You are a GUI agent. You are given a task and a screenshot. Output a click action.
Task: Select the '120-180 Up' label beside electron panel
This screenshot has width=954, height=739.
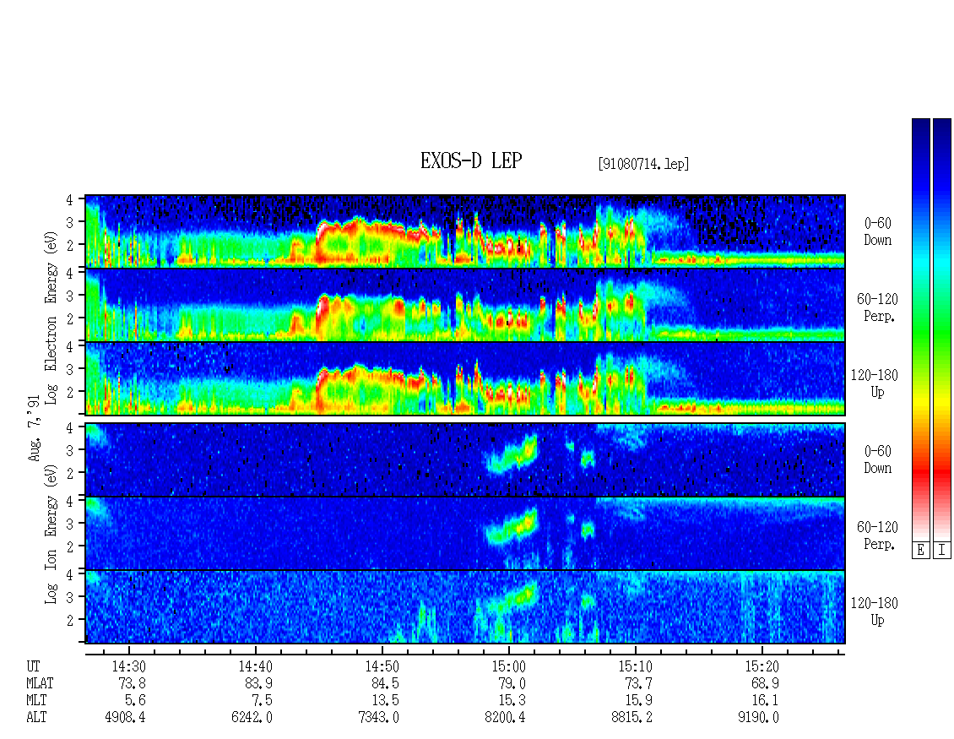(x=874, y=383)
